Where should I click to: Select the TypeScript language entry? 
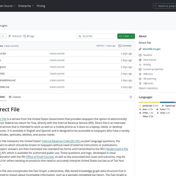[x=169, y=106]
